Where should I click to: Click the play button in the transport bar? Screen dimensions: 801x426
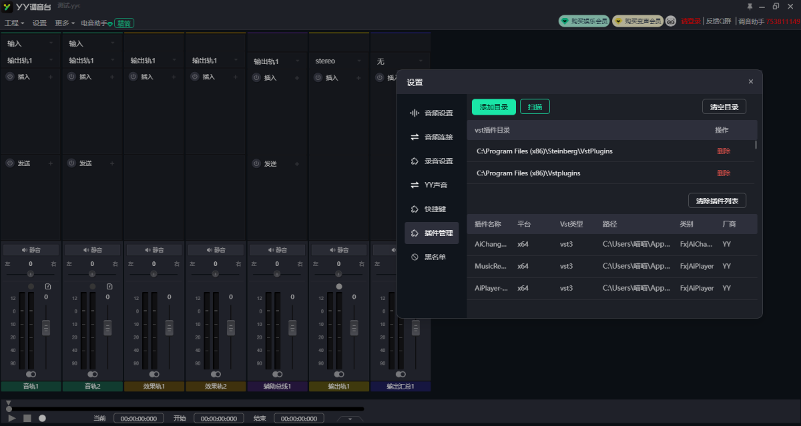click(x=12, y=418)
